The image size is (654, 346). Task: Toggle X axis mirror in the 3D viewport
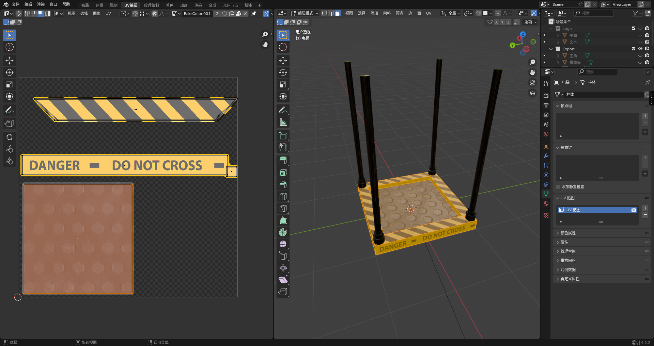point(496,22)
